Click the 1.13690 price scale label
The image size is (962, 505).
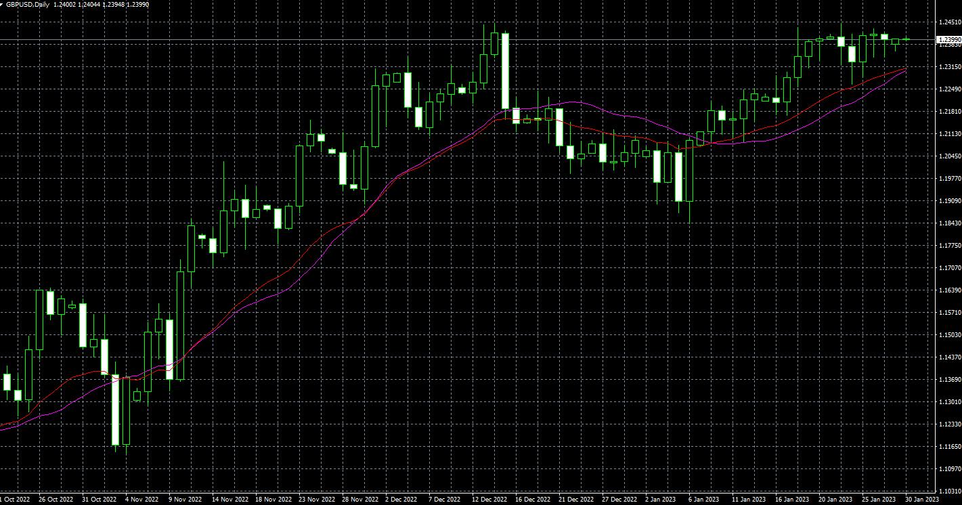pos(949,380)
